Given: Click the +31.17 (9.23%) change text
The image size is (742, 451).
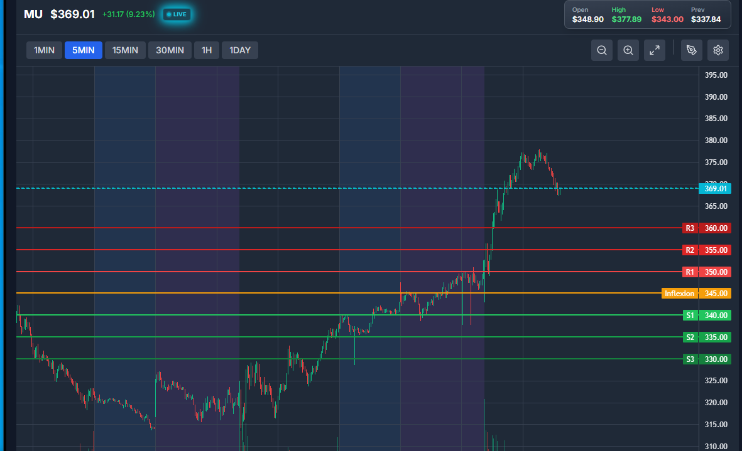Looking at the screenshot, I should point(128,14).
